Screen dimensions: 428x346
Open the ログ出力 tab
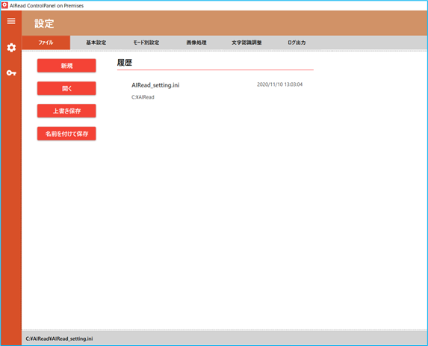click(297, 43)
